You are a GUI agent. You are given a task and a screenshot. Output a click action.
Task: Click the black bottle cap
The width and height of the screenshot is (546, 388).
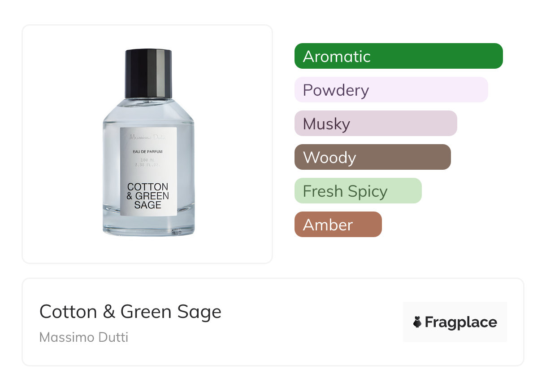click(x=148, y=74)
